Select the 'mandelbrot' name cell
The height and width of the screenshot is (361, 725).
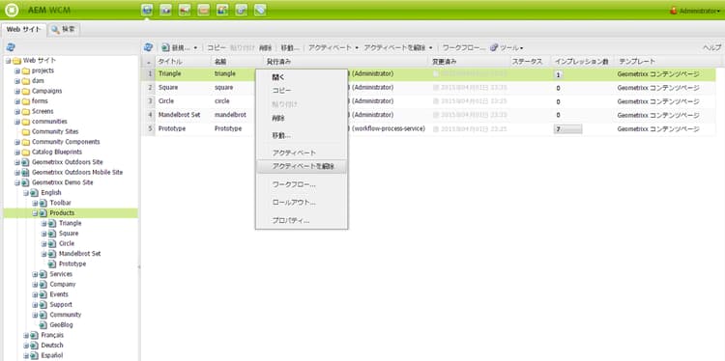click(237, 115)
